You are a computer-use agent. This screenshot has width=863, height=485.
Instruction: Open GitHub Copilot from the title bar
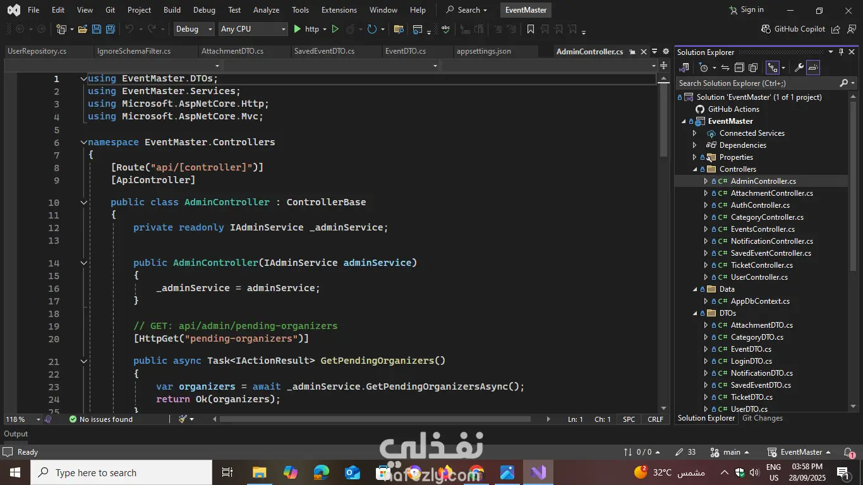pyautogui.click(x=794, y=29)
